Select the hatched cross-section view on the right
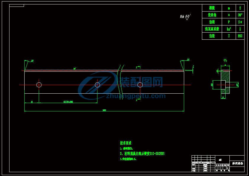 [x=225, y=82]
